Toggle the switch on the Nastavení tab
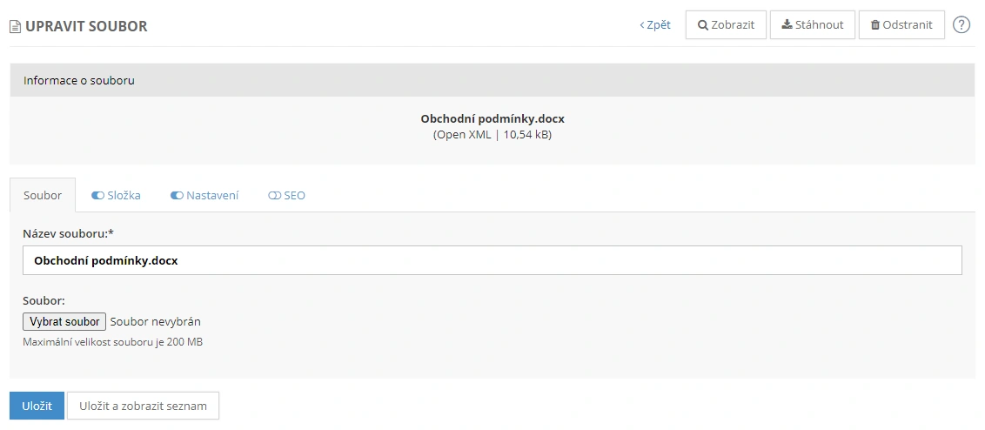 click(x=177, y=196)
